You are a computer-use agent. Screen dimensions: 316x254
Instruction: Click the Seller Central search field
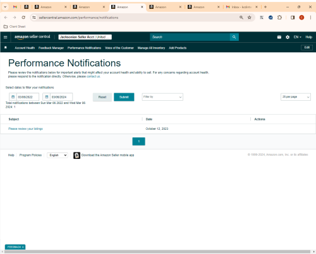click(190, 37)
